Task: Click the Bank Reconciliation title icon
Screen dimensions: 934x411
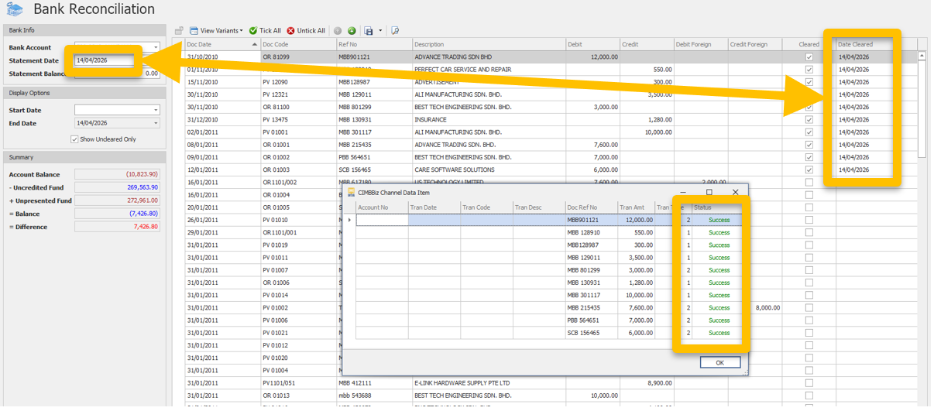Action: [x=14, y=10]
